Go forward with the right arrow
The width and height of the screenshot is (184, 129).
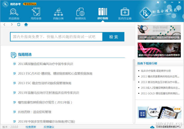(12, 24)
